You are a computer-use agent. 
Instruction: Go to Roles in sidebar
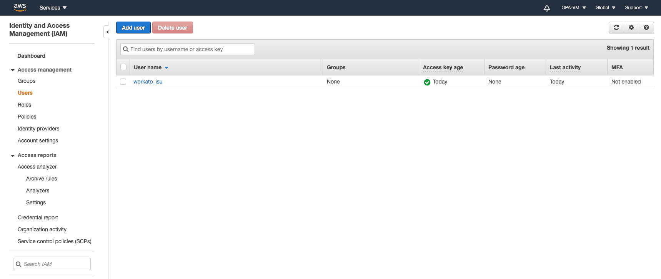click(x=24, y=105)
